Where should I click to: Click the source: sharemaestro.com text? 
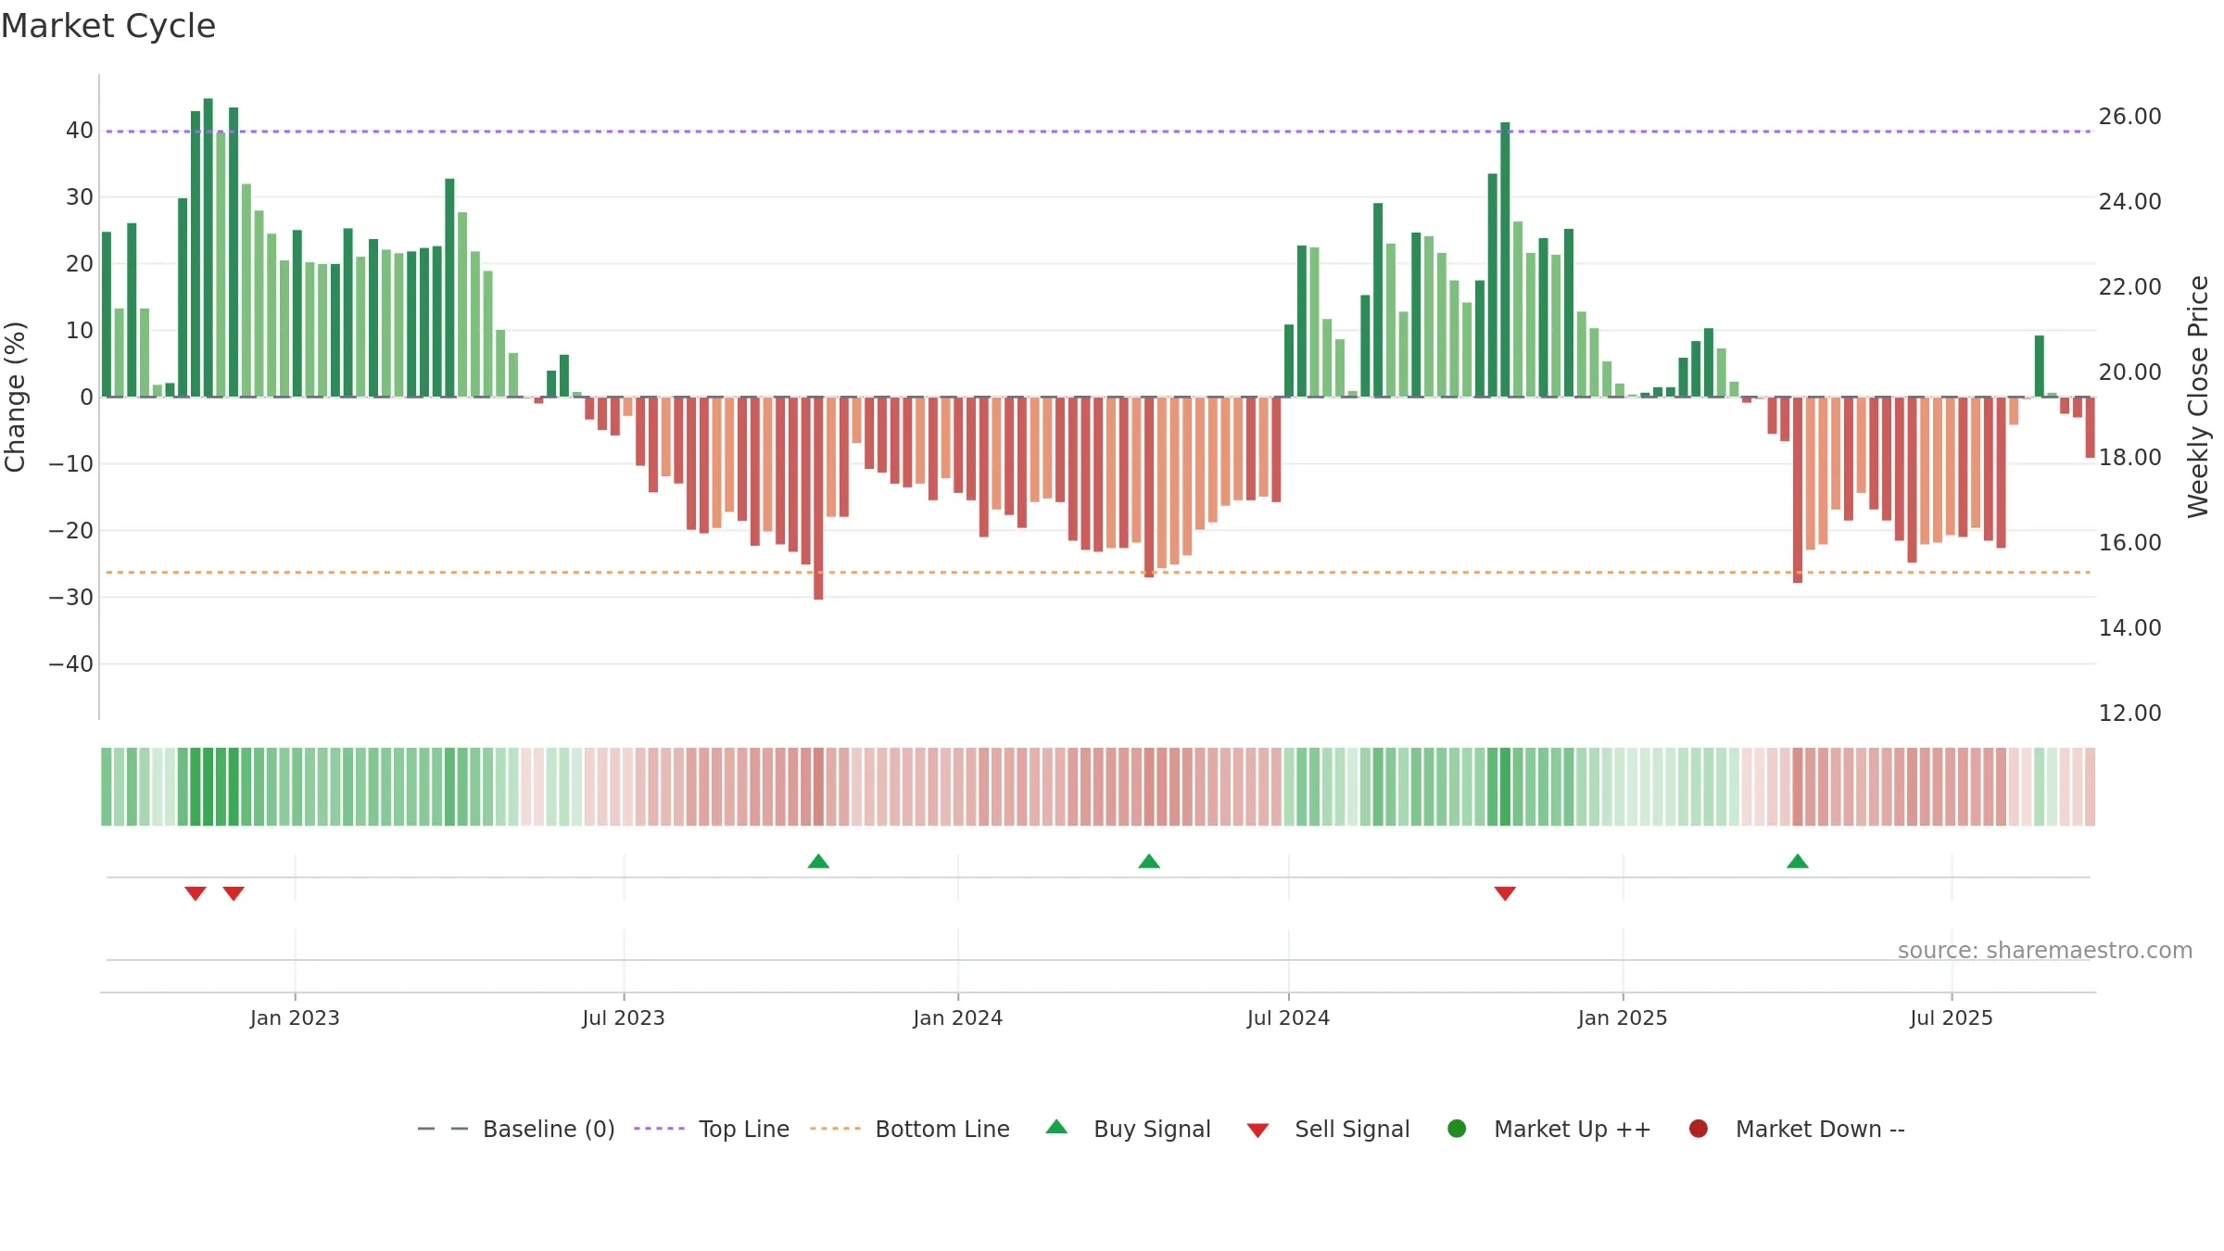coord(2045,950)
